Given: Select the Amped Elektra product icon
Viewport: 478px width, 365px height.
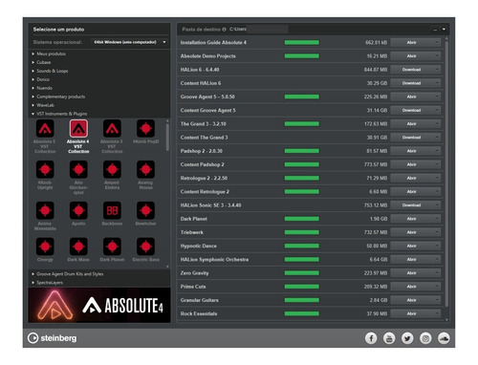Looking at the screenshot, I should tap(112, 169).
